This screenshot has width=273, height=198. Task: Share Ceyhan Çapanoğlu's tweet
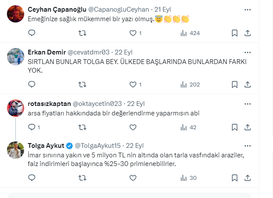pyautogui.click(x=248, y=33)
